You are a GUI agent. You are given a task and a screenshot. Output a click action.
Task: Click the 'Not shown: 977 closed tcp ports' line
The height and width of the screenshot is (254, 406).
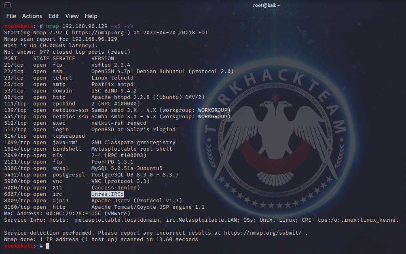click(x=67, y=52)
